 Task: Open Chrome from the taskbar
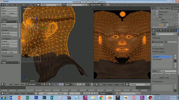[x=101, y=97]
